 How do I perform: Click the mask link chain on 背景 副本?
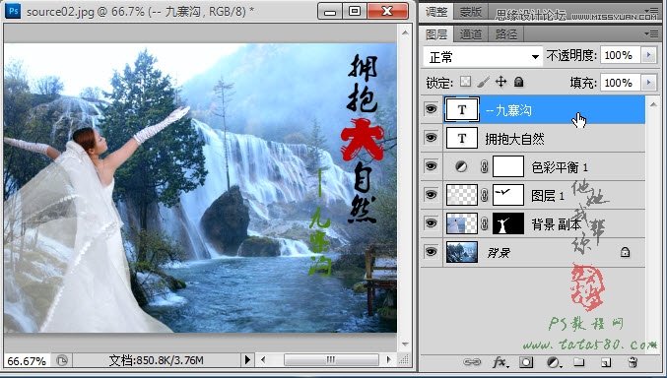tap(484, 223)
